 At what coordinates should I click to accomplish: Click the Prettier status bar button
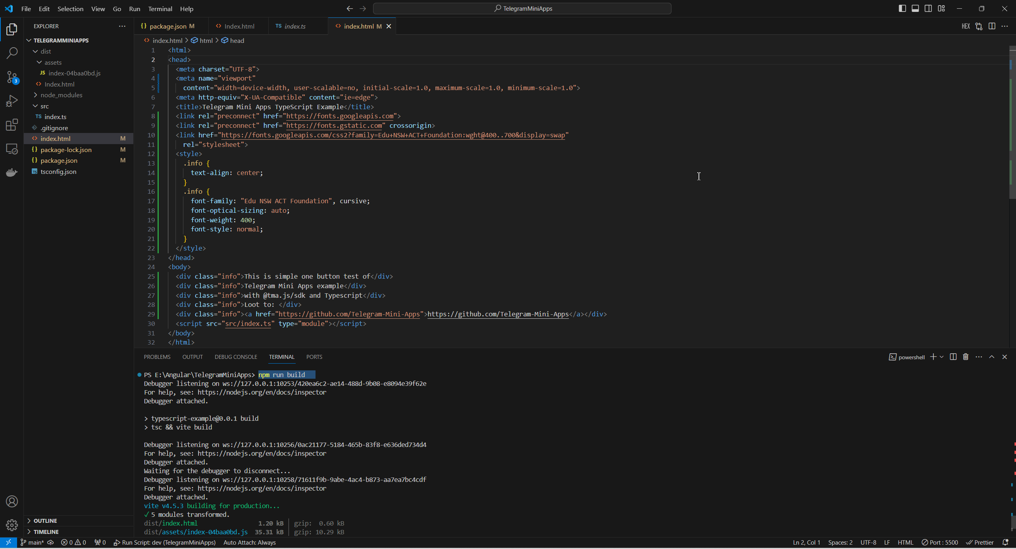(x=980, y=542)
